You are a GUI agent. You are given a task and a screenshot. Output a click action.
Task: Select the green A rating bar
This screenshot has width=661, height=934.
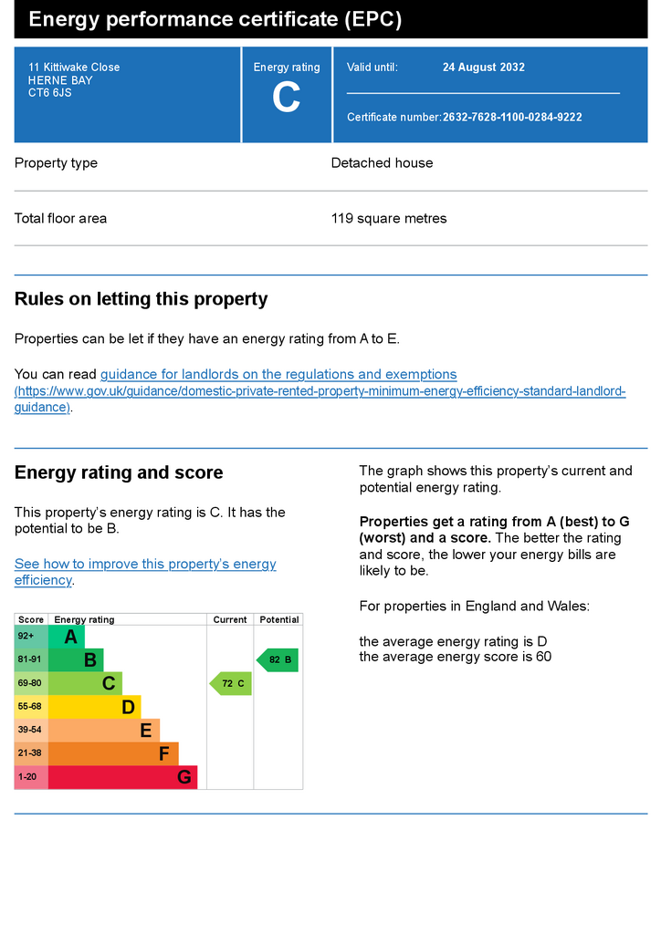point(66,637)
